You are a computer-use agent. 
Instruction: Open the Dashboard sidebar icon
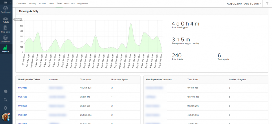click(6, 9)
